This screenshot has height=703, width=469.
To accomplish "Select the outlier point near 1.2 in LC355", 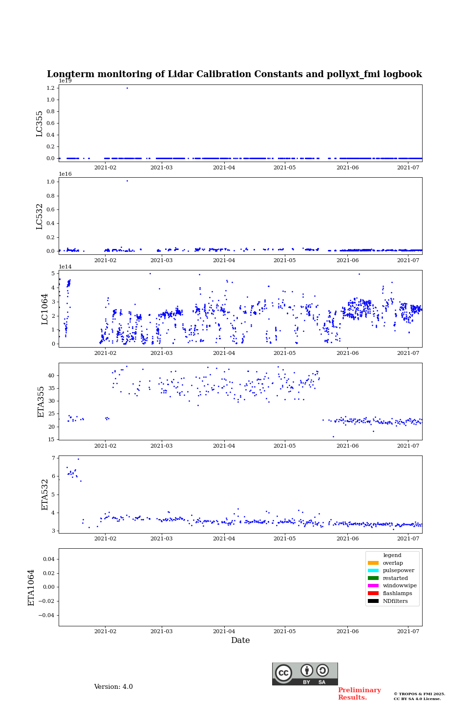I will coord(127,88).
